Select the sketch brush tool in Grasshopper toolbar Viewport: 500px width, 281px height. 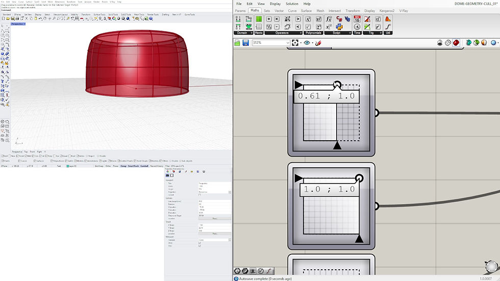[318, 43]
